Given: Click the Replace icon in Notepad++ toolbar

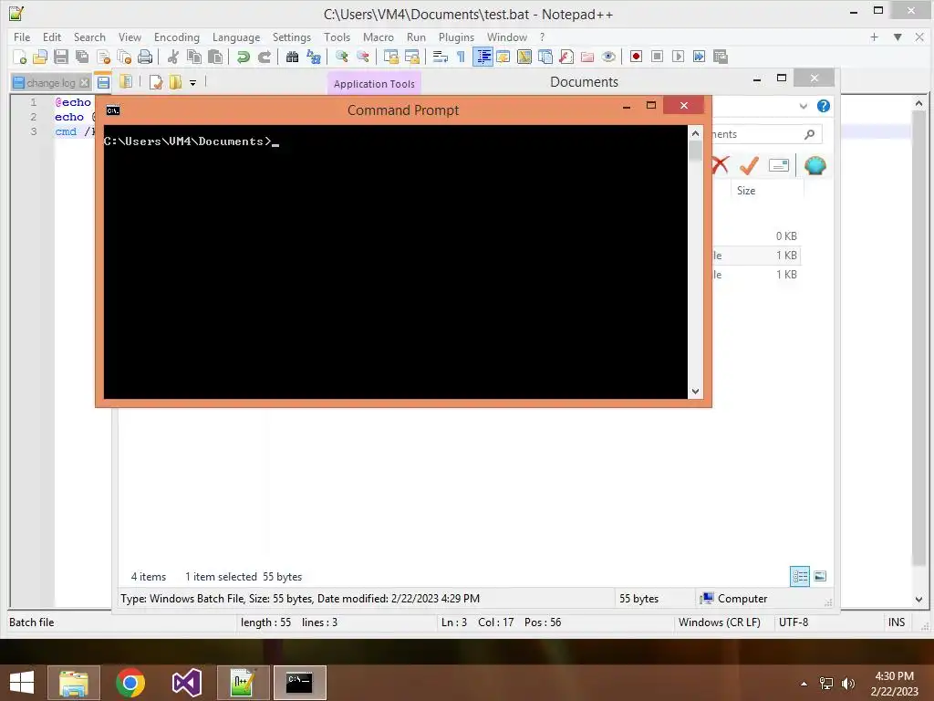Looking at the screenshot, I should coord(314,57).
